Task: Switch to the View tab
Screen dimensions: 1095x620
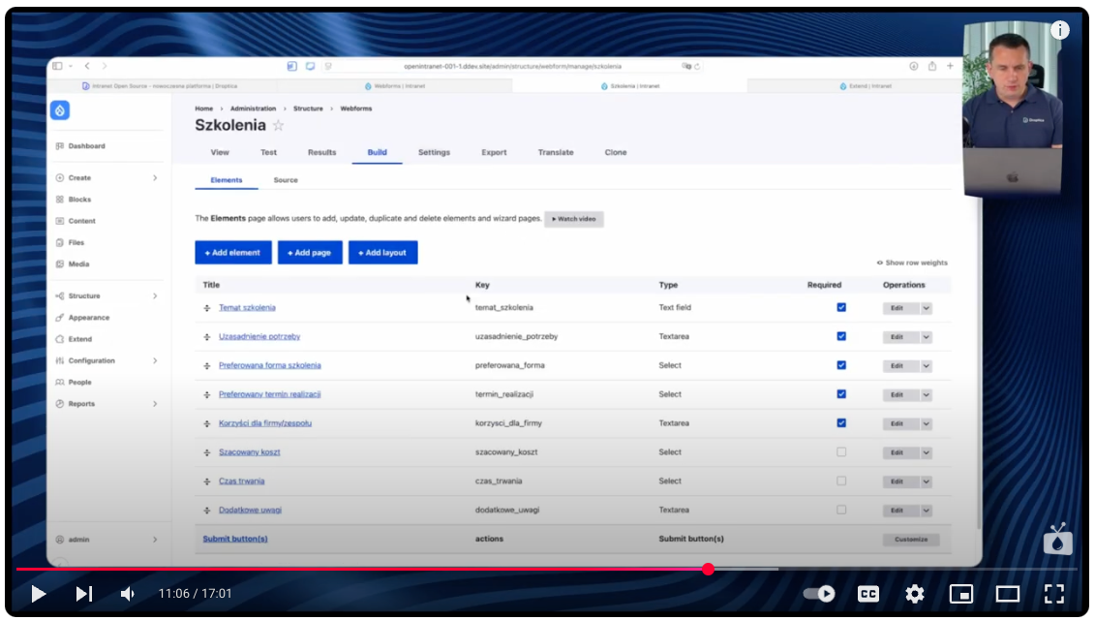Action: click(x=220, y=152)
